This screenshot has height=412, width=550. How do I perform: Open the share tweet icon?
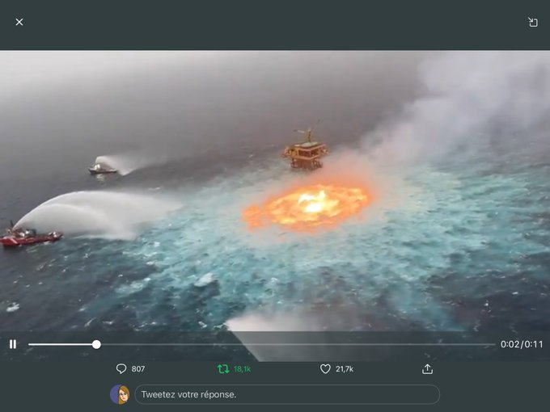427,369
